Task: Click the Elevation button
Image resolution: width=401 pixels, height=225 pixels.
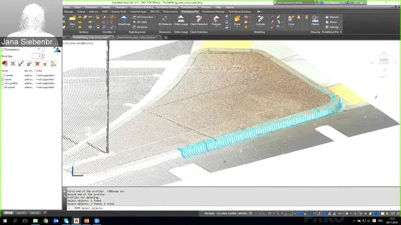Action: pos(140,27)
